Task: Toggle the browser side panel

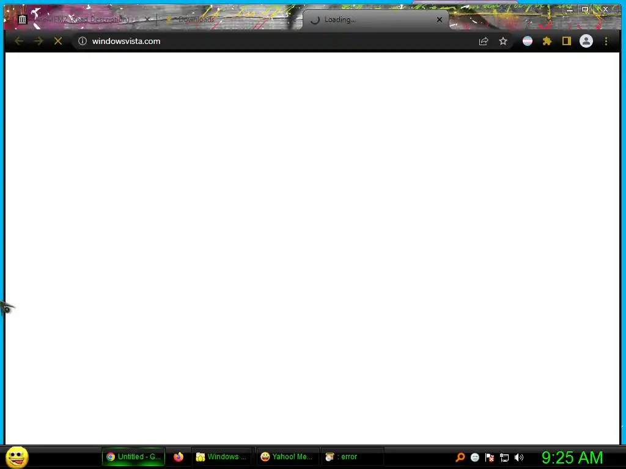Action: [x=567, y=41]
